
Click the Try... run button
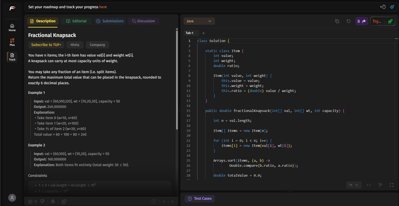(377, 21)
